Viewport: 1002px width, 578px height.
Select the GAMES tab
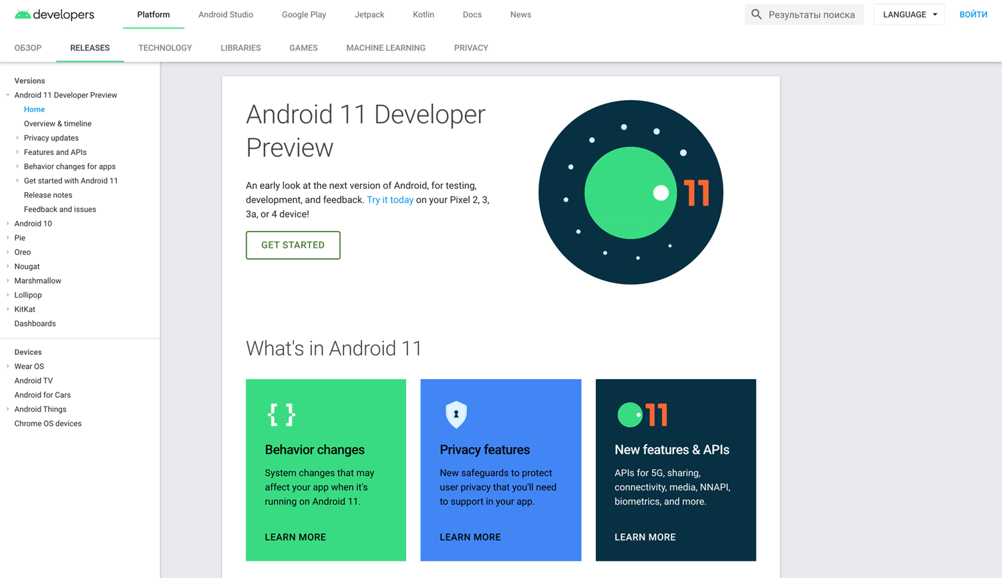[x=303, y=47]
